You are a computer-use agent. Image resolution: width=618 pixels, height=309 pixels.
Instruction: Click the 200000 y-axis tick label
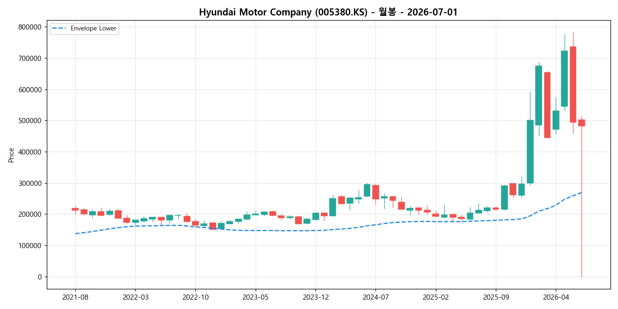[30, 214]
